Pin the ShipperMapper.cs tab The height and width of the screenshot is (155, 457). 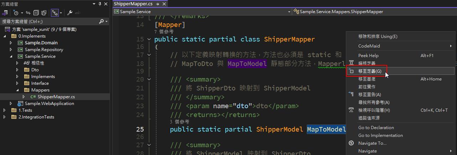[x=157, y=4]
